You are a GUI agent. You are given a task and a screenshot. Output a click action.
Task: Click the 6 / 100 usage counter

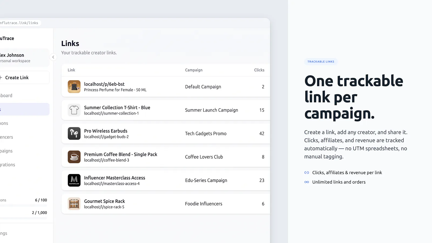(41, 200)
